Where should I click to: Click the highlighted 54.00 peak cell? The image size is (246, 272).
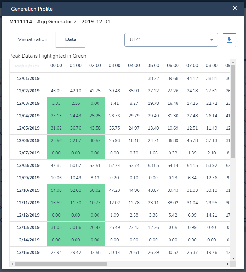(56, 190)
